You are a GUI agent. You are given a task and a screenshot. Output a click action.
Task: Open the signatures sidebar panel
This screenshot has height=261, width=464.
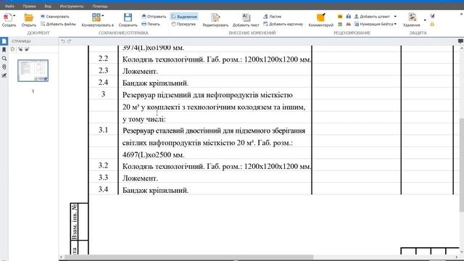click(x=4, y=75)
